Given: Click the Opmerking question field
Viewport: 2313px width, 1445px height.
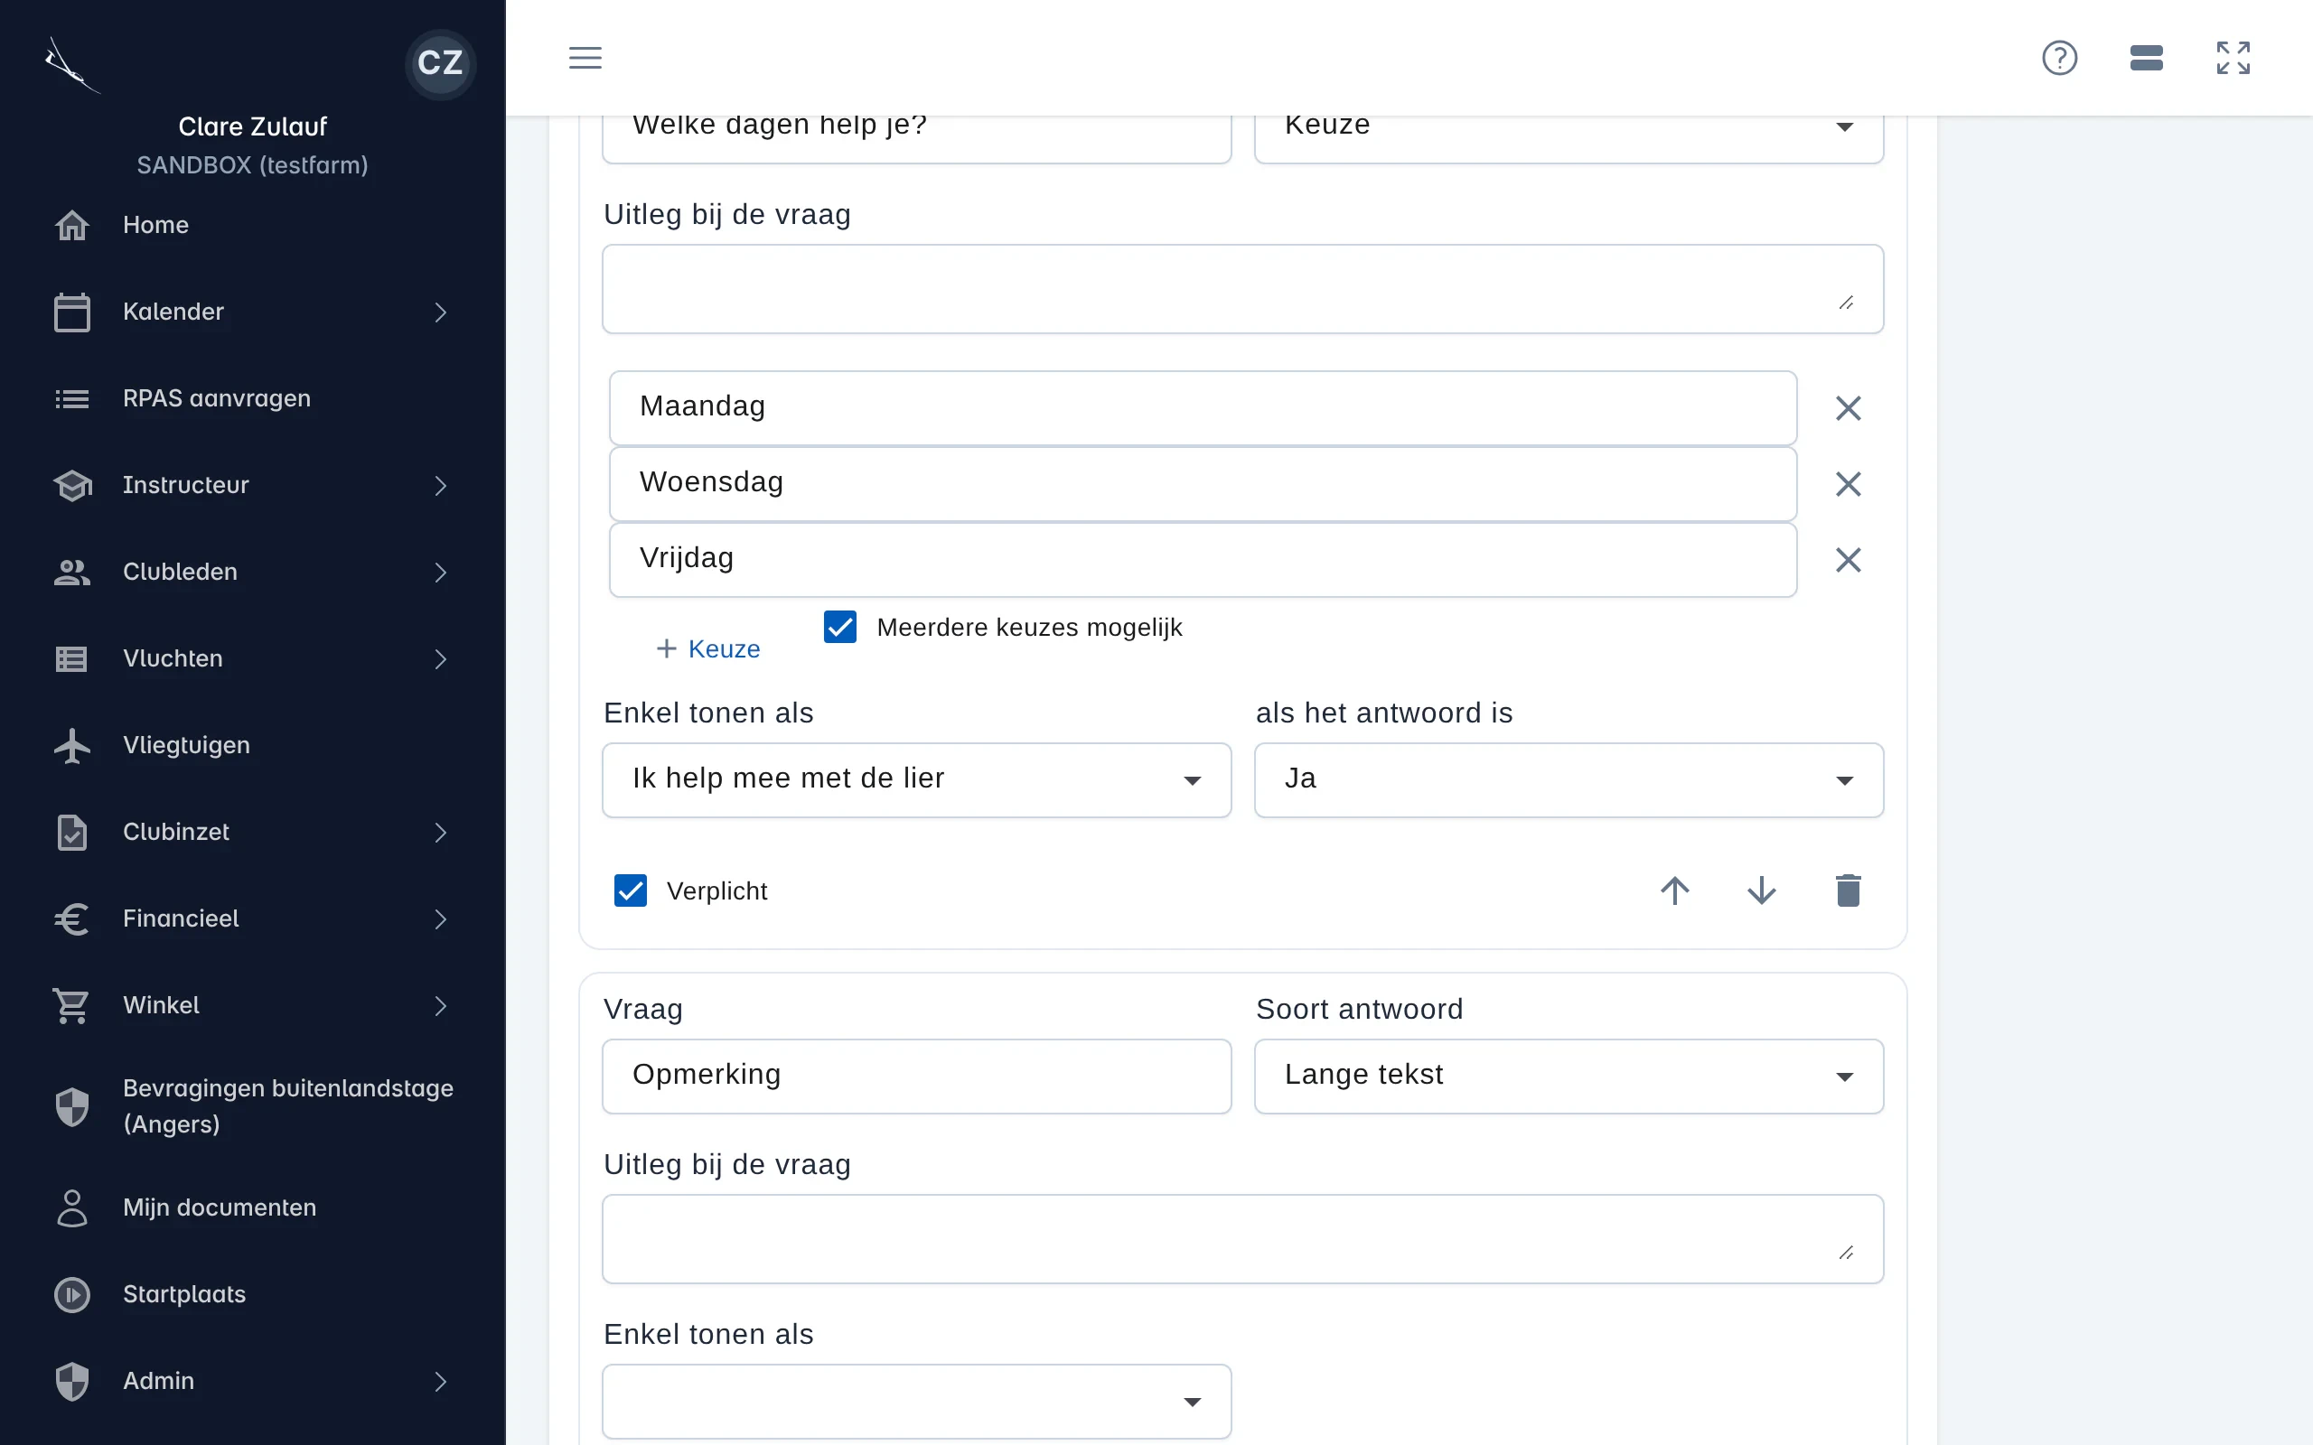Looking at the screenshot, I should 915,1075.
